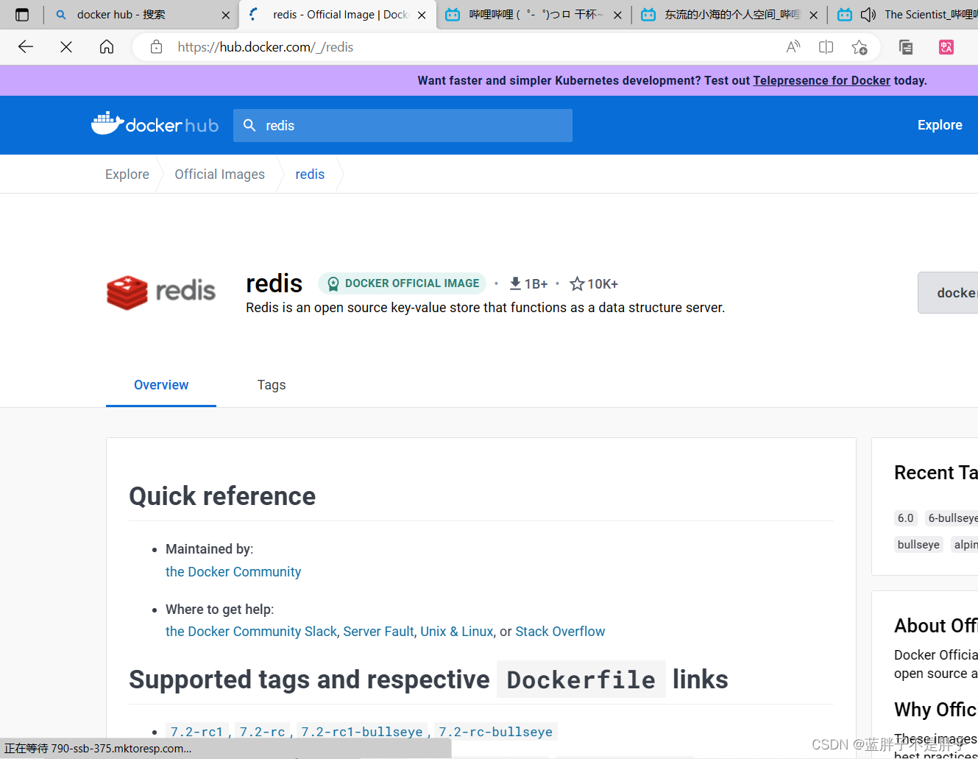Open the Unix & Linux link
Image resolution: width=978 pixels, height=759 pixels.
click(456, 632)
